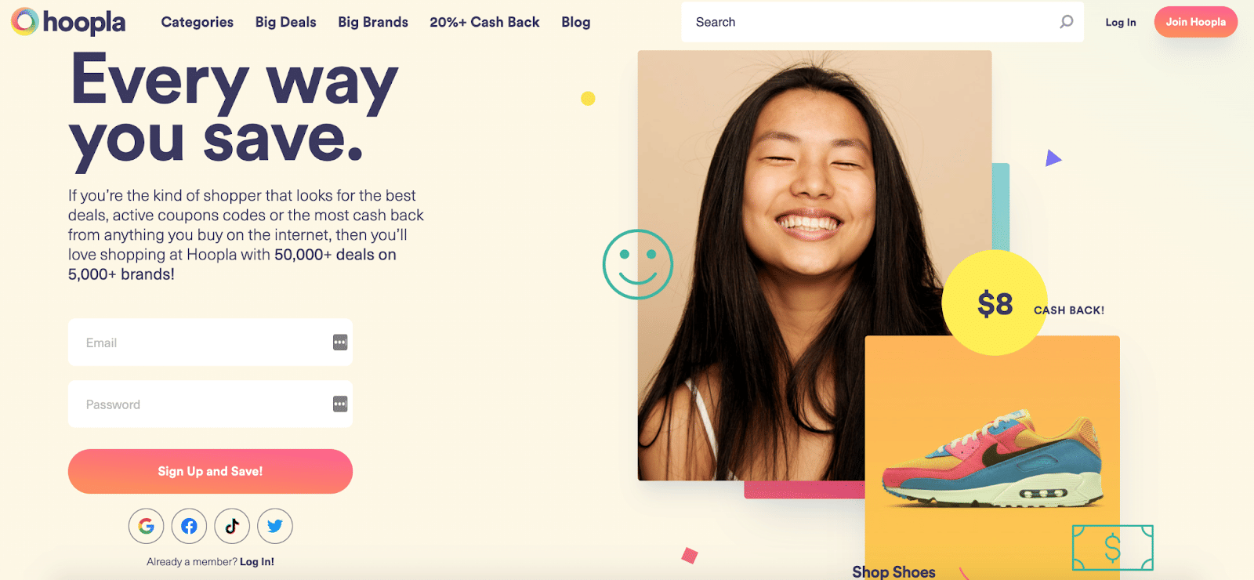1254x580 pixels.
Task: Click the Sign Up and Save button
Action: [x=210, y=471]
